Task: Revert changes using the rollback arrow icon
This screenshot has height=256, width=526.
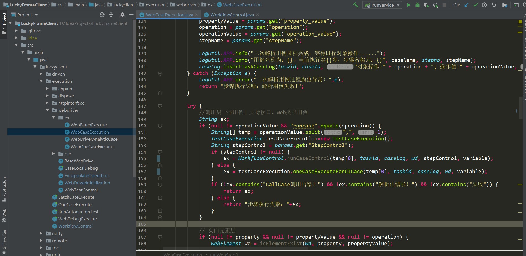Action: pos(493,5)
